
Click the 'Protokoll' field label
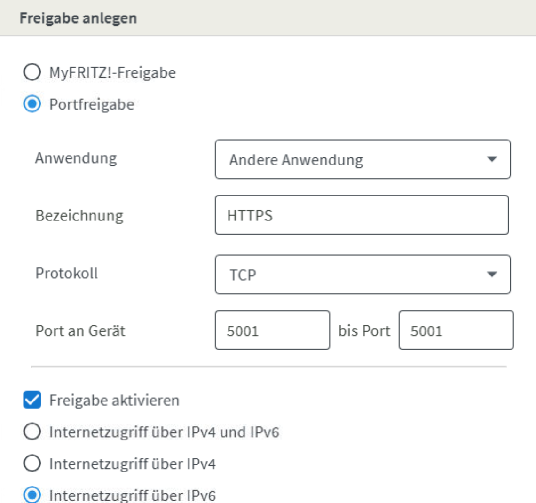pos(67,273)
